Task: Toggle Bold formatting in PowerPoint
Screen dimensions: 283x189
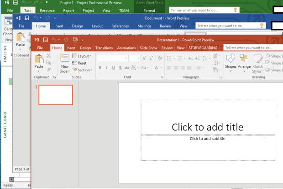Action: [x=100, y=68]
